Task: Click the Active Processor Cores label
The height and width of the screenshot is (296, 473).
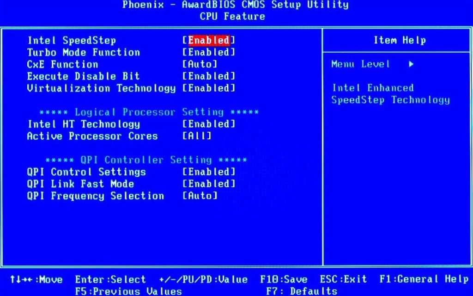Action: tap(92, 136)
